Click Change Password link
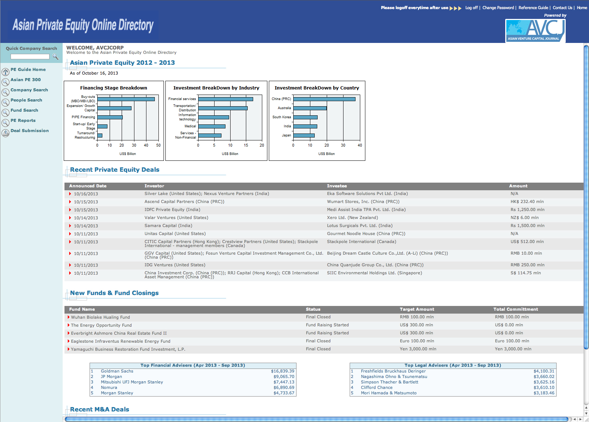This screenshot has width=589, height=422. pos(498,8)
